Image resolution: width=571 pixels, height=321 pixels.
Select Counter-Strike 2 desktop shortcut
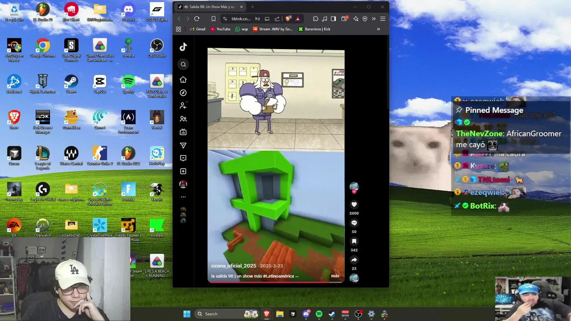pos(100,156)
